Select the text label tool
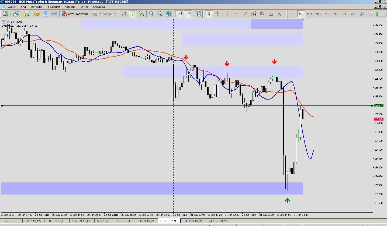The width and height of the screenshot is (387, 226). point(271,14)
